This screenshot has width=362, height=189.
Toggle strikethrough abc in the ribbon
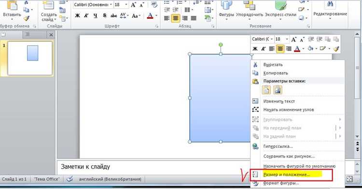point(113,16)
